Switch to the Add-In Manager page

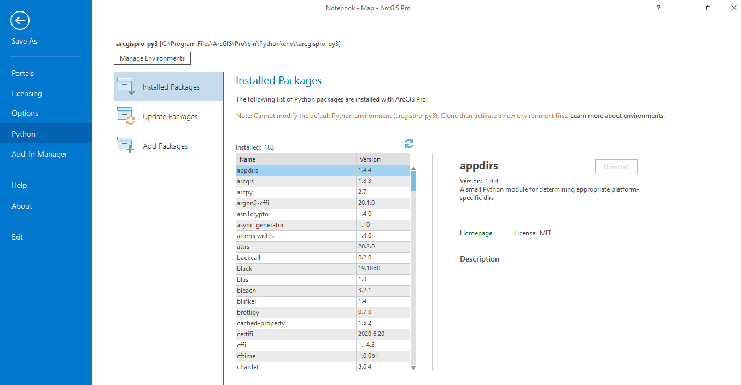click(39, 153)
